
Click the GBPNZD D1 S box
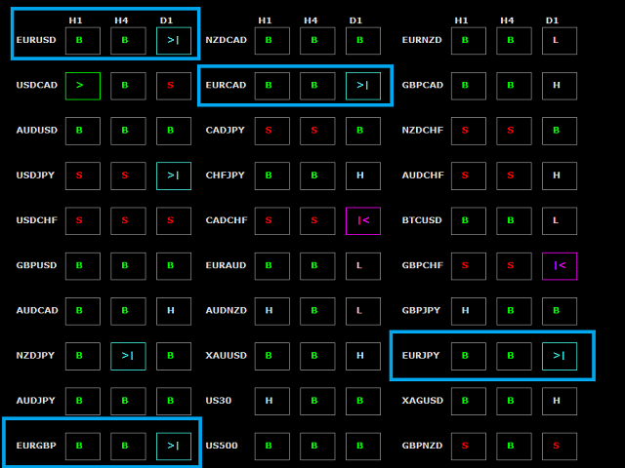click(x=560, y=447)
